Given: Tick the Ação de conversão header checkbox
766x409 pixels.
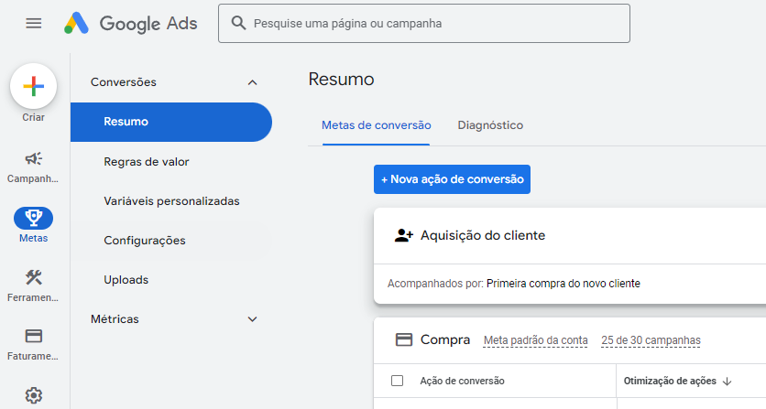Looking at the screenshot, I should tap(397, 381).
